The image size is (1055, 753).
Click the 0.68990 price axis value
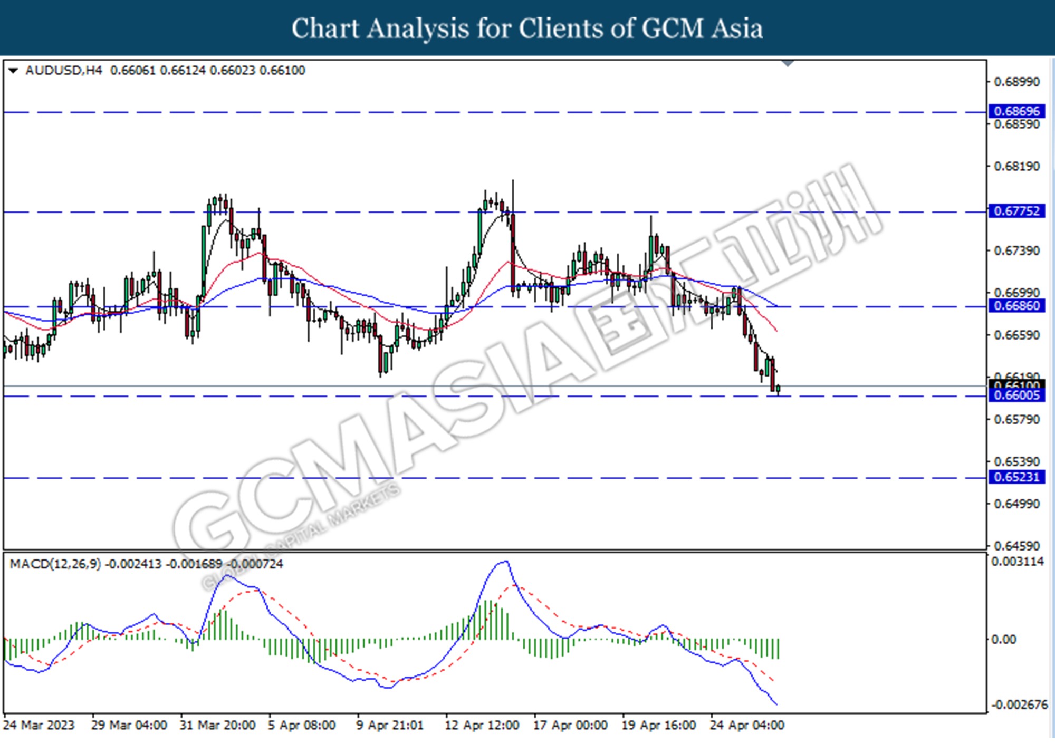(1017, 82)
